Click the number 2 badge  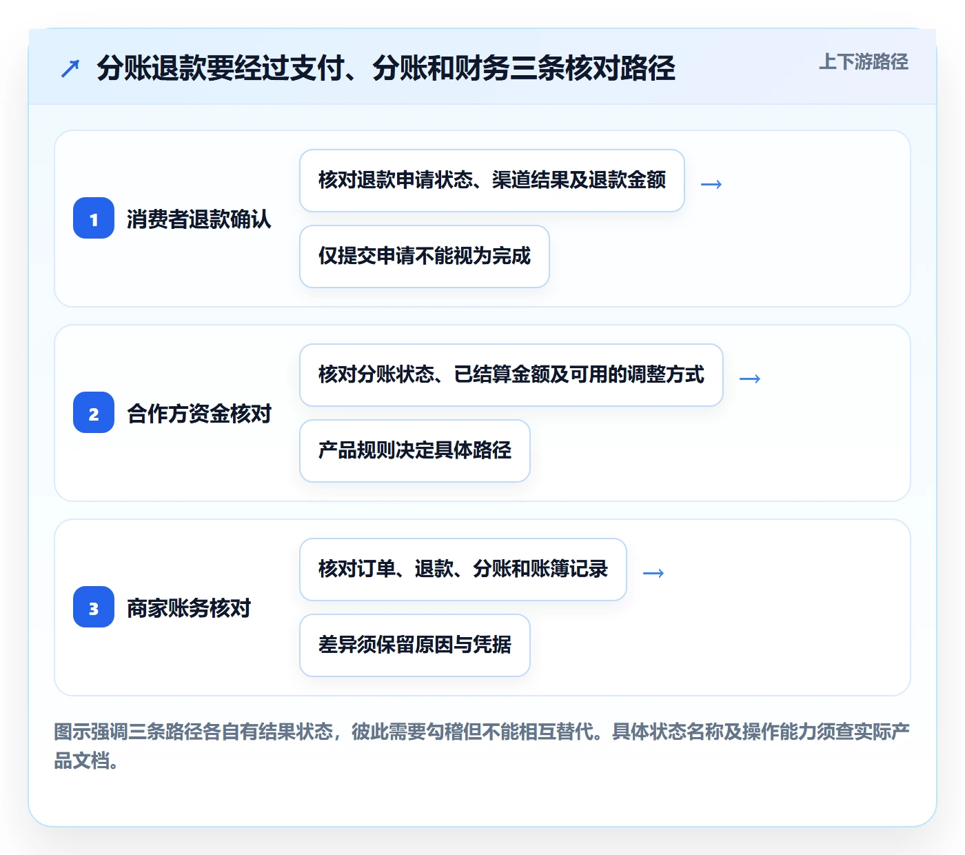(94, 413)
